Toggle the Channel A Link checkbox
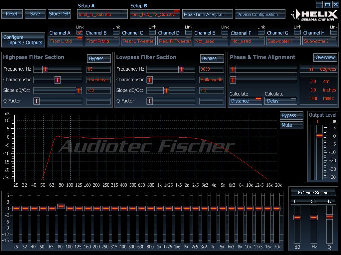341x255 pixels. [80, 32]
